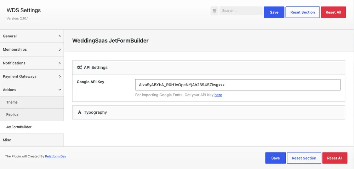Image resolution: width=354 pixels, height=169 pixels.
Task: Follow the 'here' API key link
Action: [218, 95]
